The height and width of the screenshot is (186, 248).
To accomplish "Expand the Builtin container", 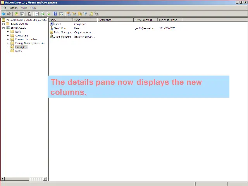I will click(x=8, y=31).
